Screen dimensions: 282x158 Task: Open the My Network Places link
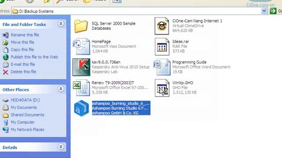[27, 129]
